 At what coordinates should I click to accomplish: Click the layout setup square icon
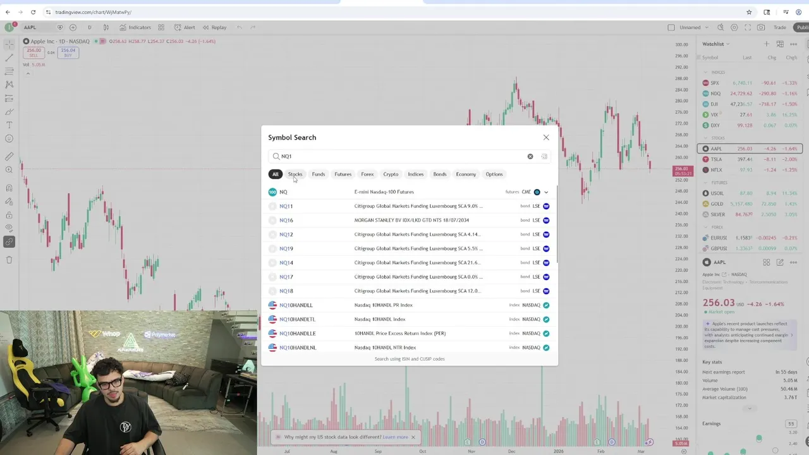click(x=671, y=27)
